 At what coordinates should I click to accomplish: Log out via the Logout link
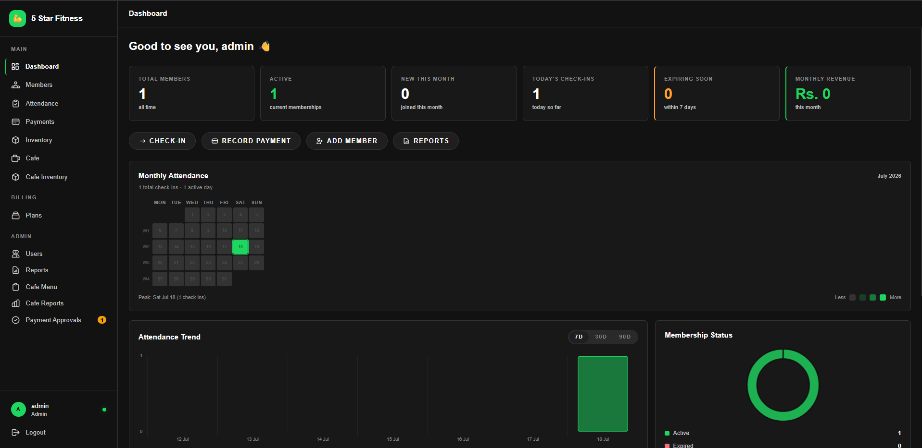click(x=59, y=432)
